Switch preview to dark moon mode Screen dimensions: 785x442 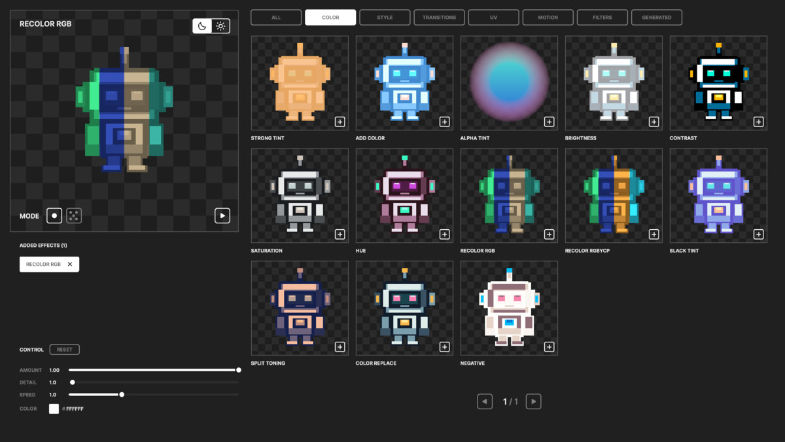tap(202, 26)
